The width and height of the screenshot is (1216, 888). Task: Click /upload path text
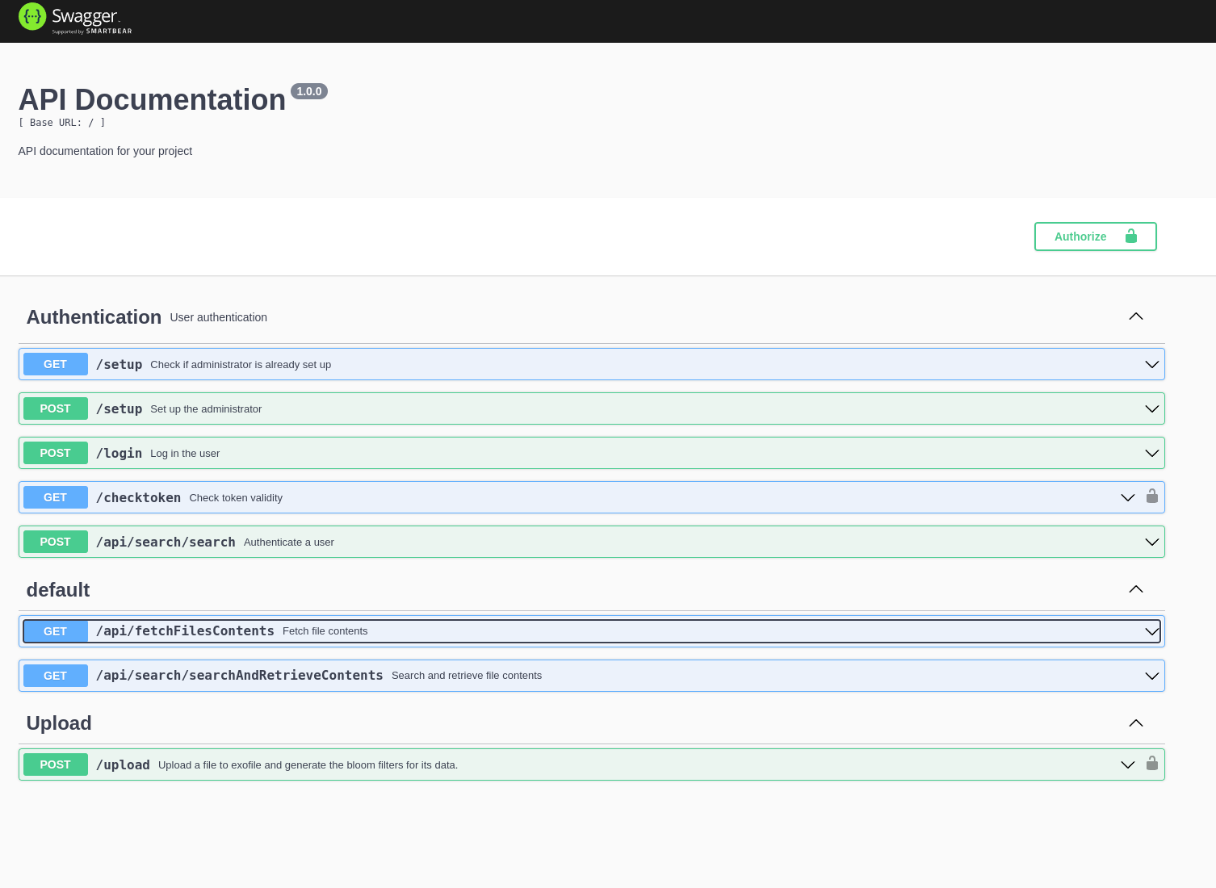point(124,765)
